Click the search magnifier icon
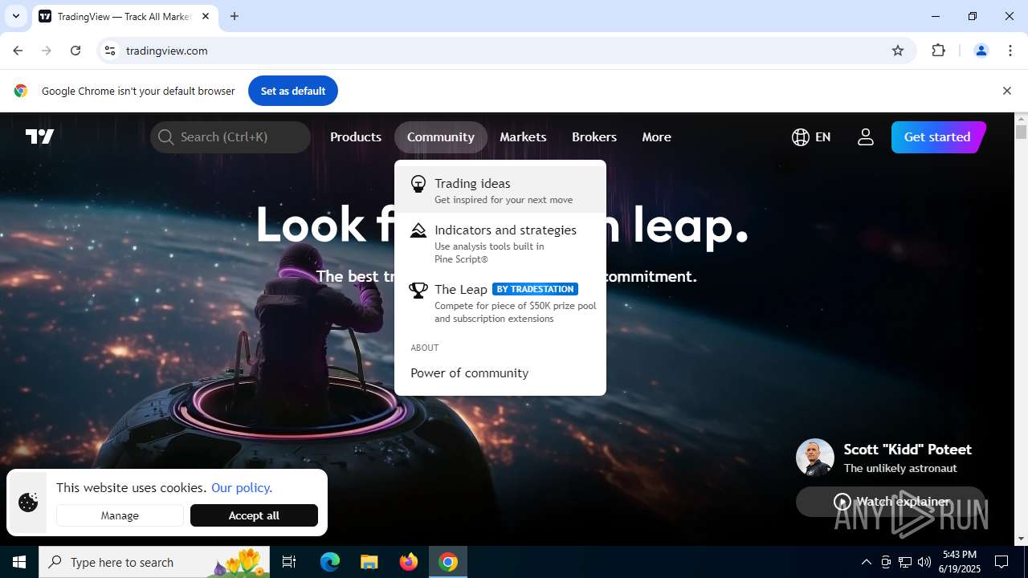Image resolution: width=1028 pixels, height=578 pixels. [165, 137]
